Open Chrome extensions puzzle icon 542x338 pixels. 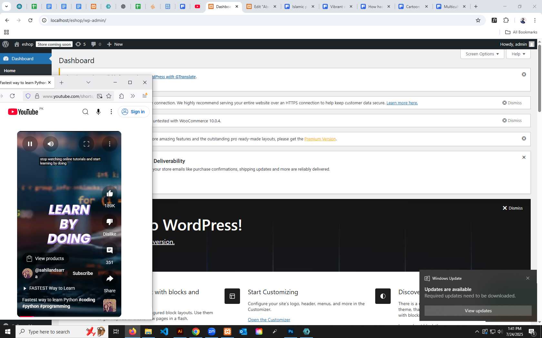point(506,20)
